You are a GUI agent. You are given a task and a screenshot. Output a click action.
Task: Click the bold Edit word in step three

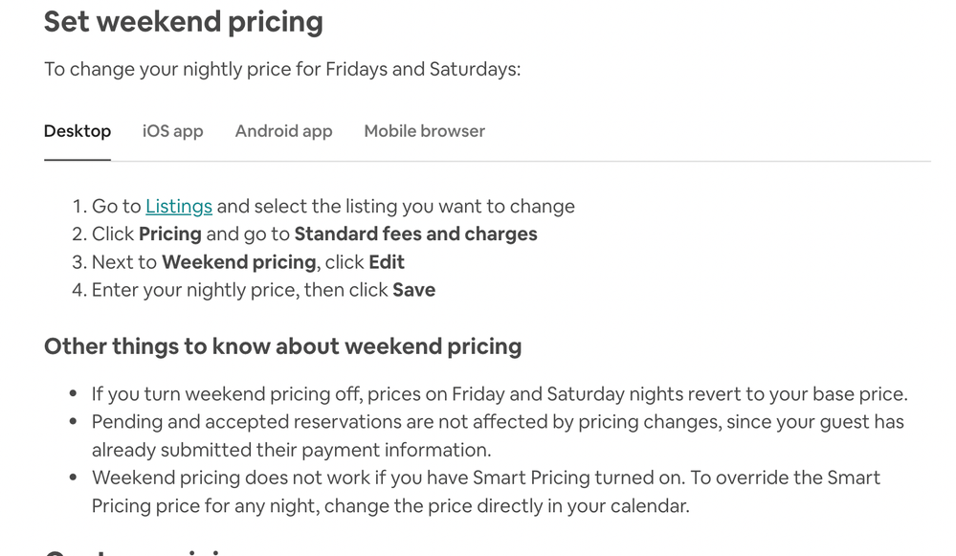coord(387,262)
